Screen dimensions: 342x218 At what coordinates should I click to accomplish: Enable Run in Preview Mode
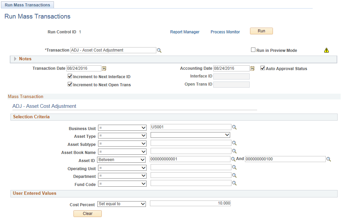pos(253,50)
